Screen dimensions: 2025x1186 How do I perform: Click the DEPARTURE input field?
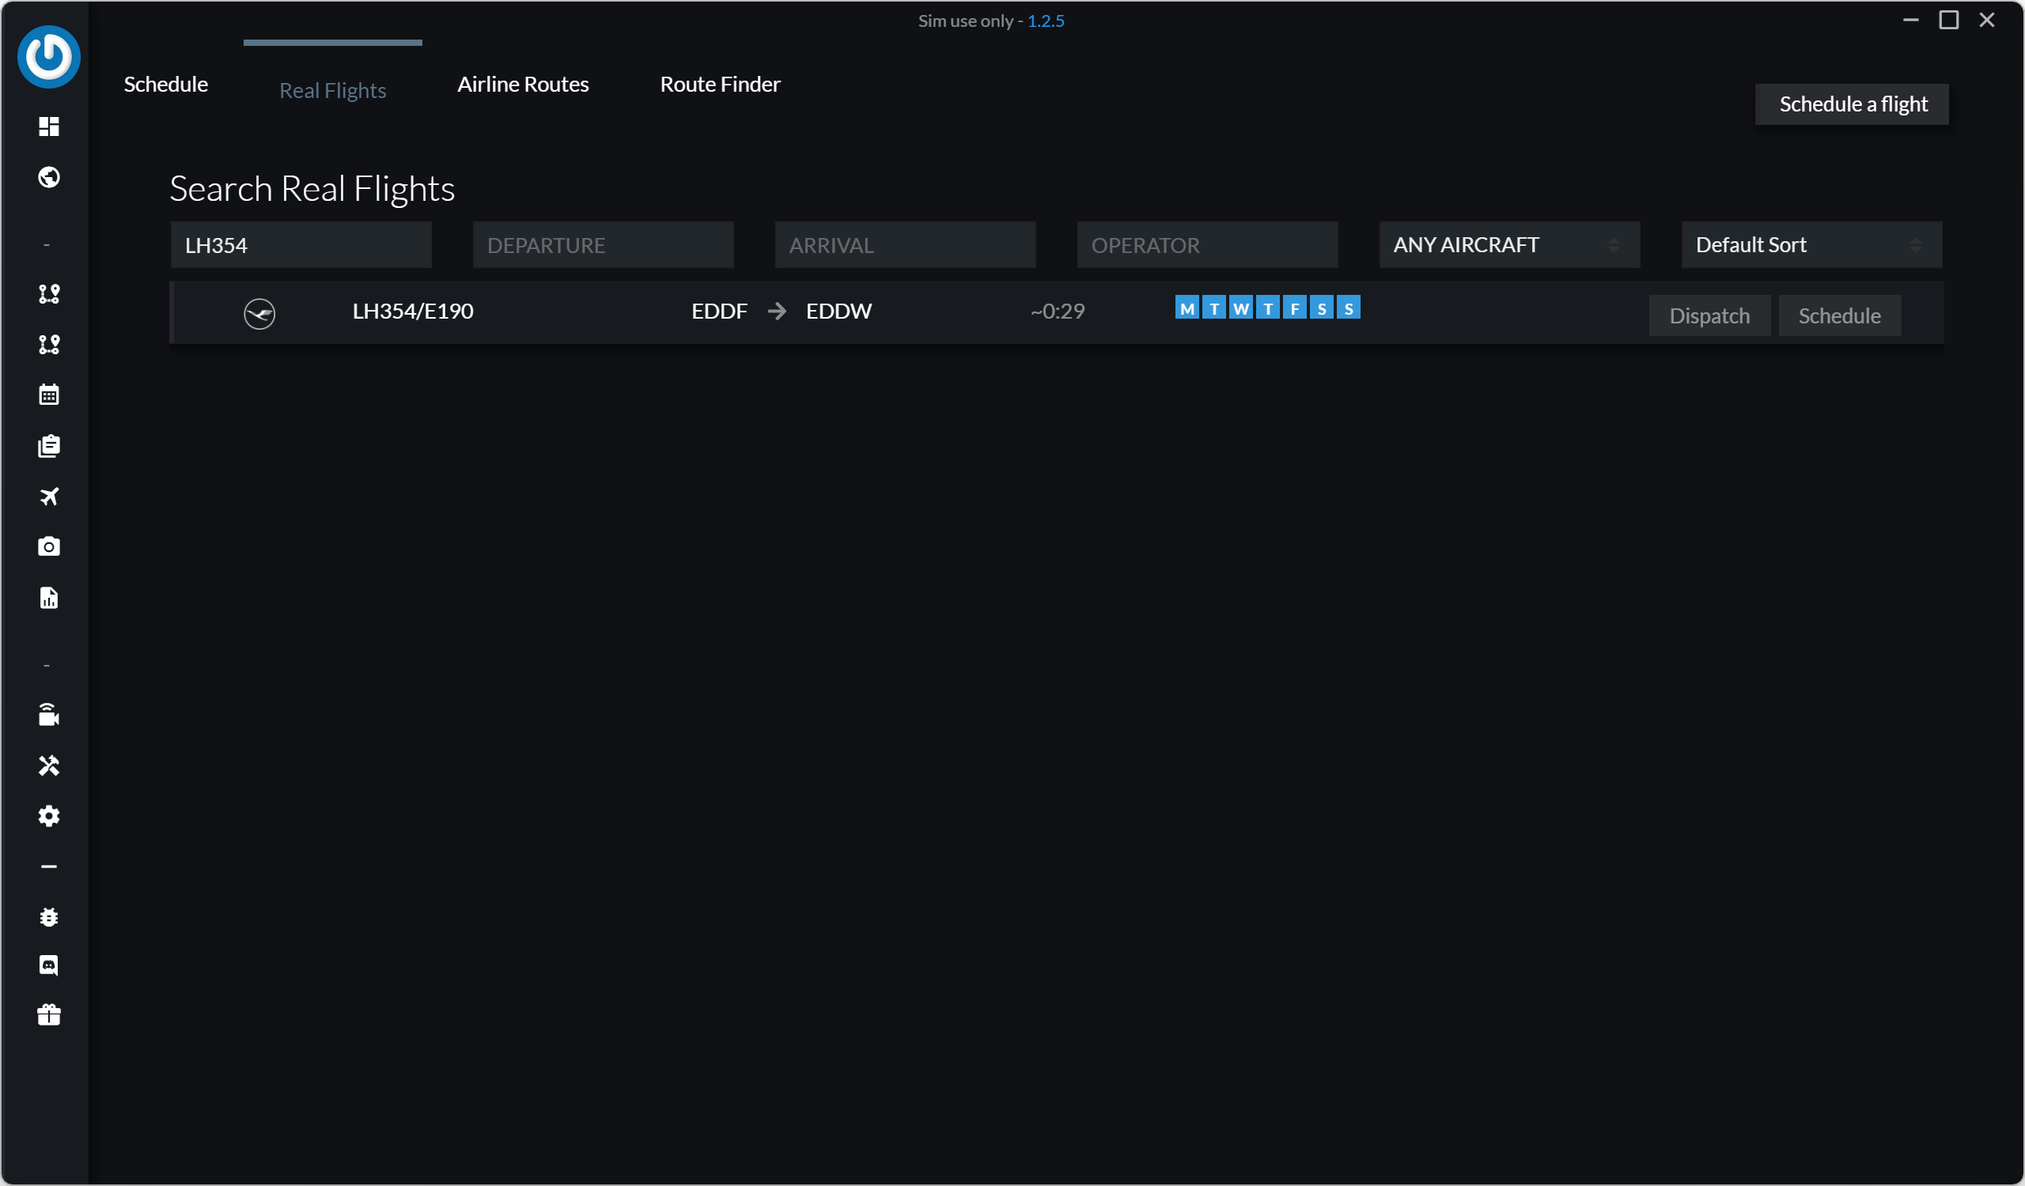point(603,245)
